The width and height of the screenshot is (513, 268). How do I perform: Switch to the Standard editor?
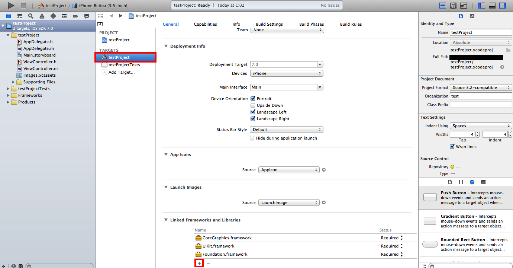pos(443,6)
